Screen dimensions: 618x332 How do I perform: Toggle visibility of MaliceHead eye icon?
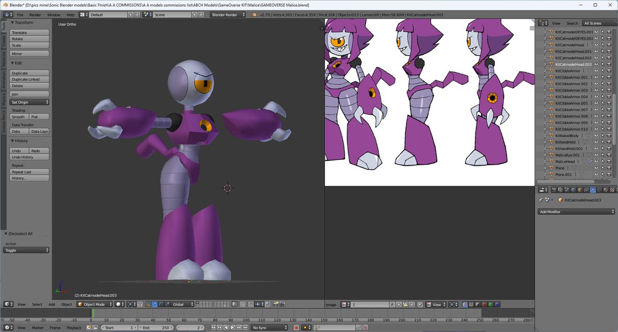point(596,162)
